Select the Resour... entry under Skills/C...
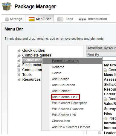Image resolution: width=116 pixels, height=136 pixels. tap(110, 89)
